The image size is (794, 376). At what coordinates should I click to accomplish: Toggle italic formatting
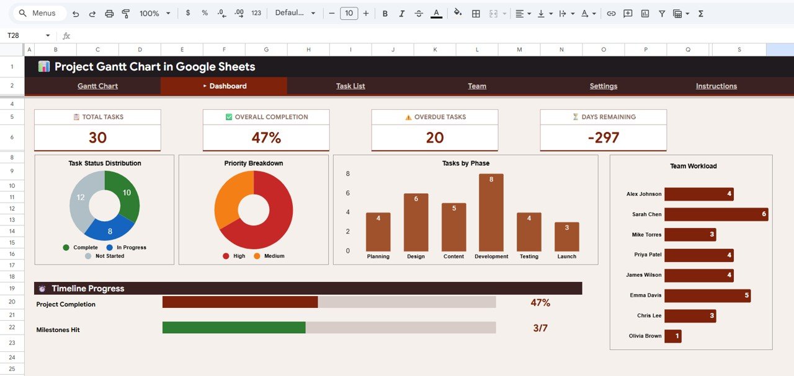click(x=401, y=12)
